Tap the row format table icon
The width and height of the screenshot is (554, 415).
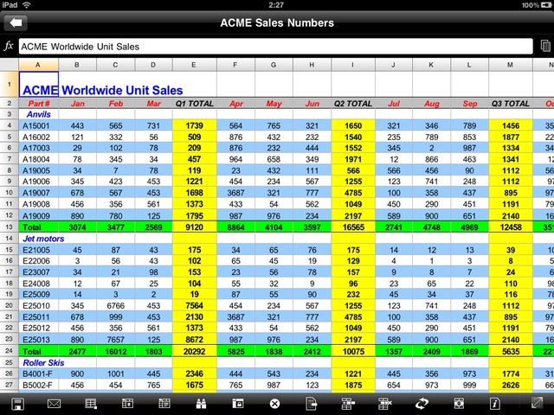point(164,404)
